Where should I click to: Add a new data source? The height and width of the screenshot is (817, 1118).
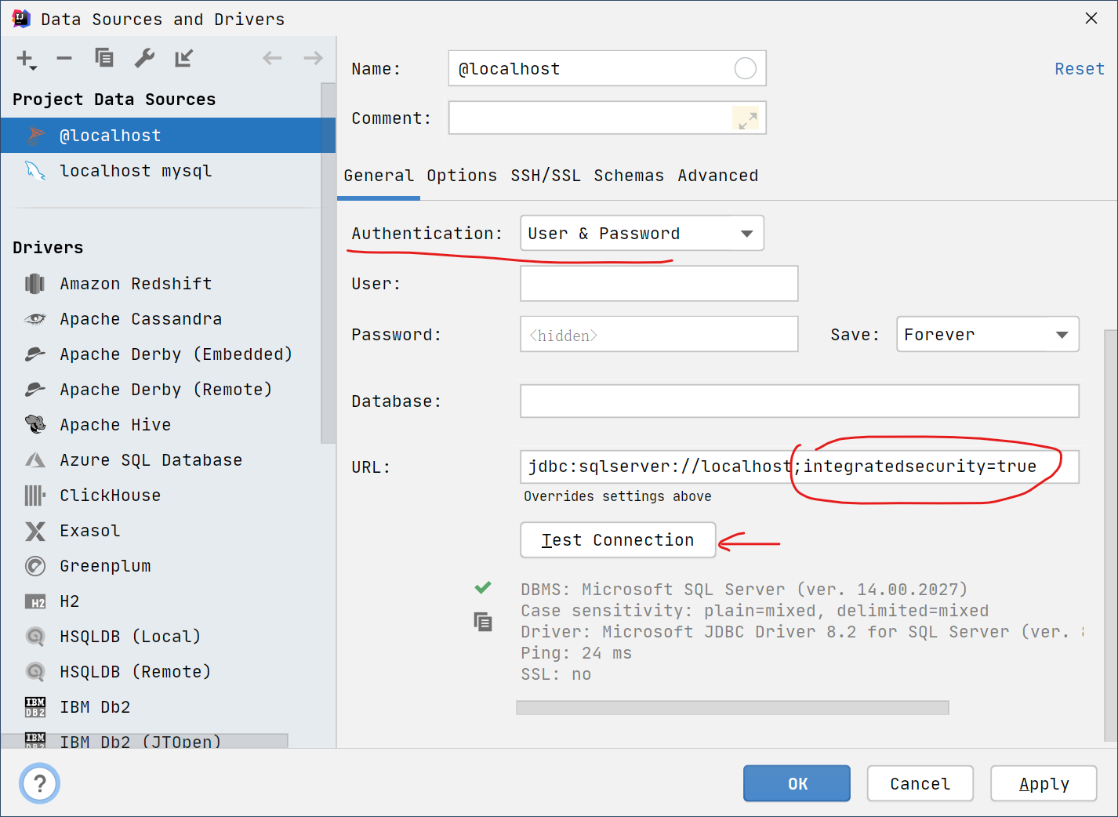coord(23,58)
